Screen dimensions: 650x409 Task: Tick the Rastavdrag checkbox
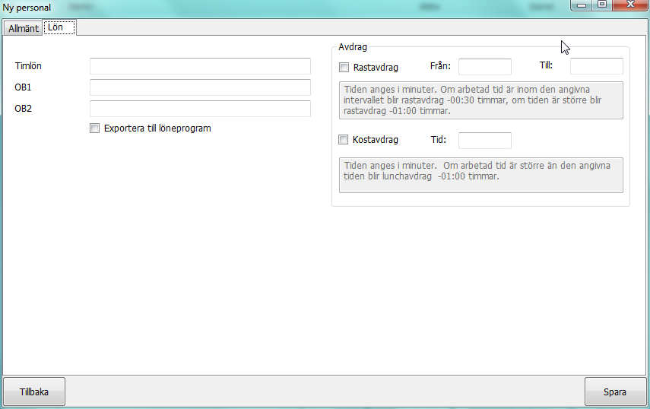(x=344, y=67)
